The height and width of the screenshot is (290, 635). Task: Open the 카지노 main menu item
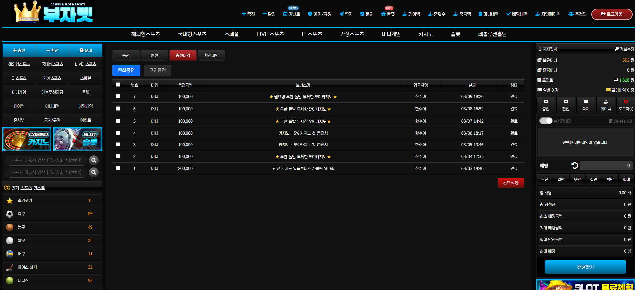click(x=425, y=34)
